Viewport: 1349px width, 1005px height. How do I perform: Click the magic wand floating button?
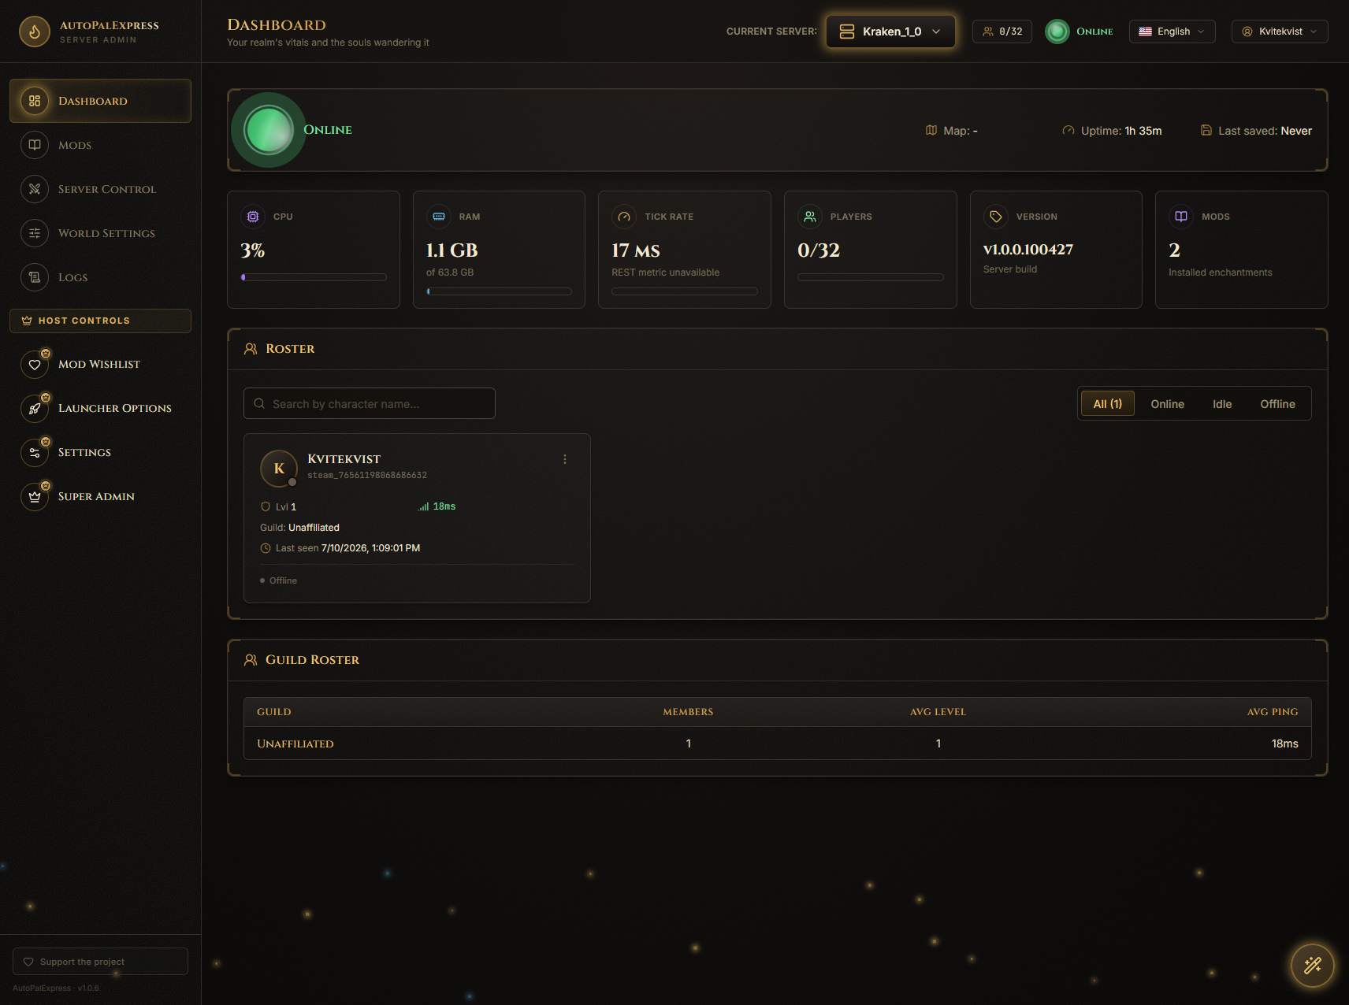(x=1313, y=966)
